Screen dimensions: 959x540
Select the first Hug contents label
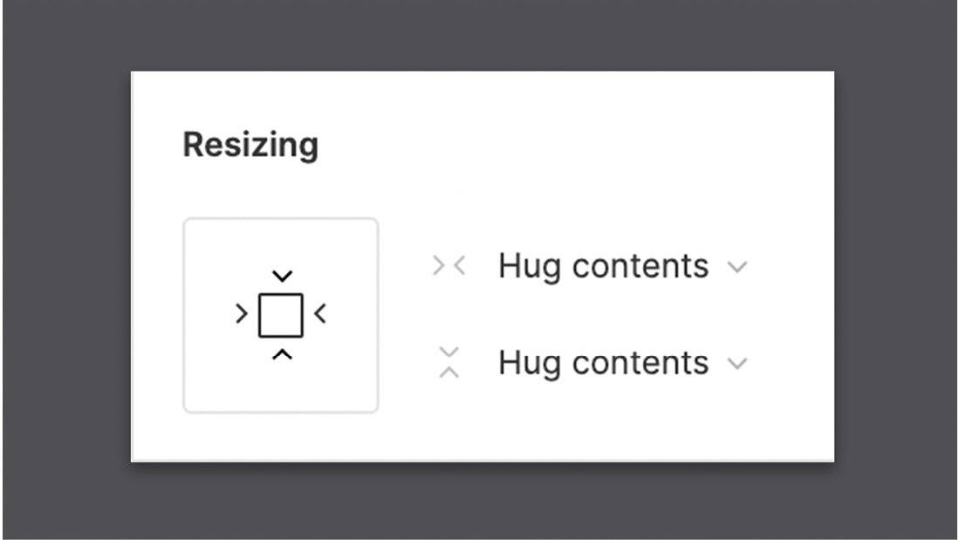tap(602, 266)
